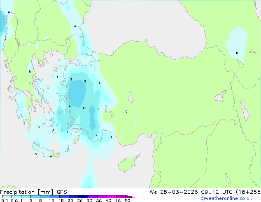
Task: Click the "30" legend label
Action: pyautogui.click(x=89, y=200)
